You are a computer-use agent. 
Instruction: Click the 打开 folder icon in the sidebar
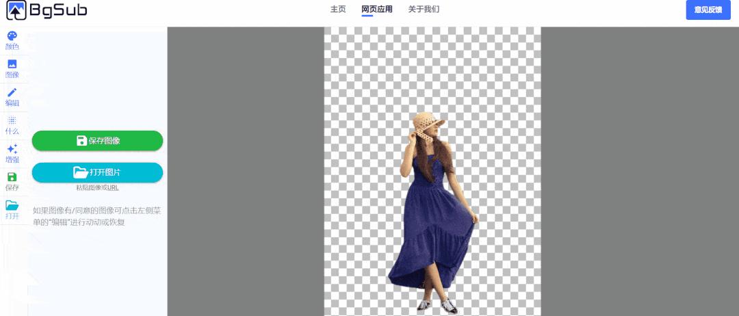pyautogui.click(x=12, y=205)
